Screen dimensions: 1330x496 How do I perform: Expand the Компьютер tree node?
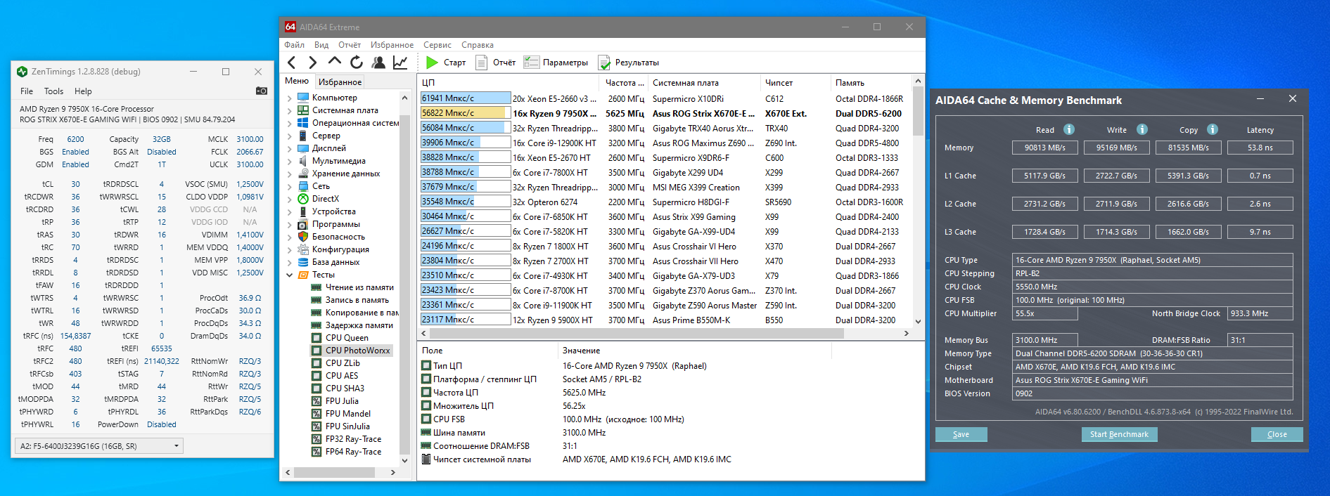pyautogui.click(x=289, y=98)
